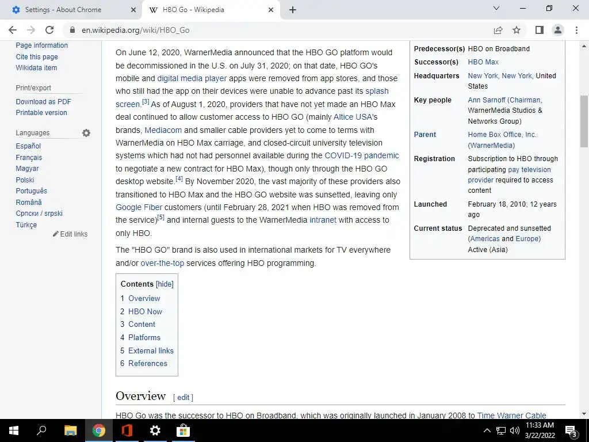Screen dimensions: 589x442
Task: Open Chrome three-dot menu
Action: click(576, 30)
